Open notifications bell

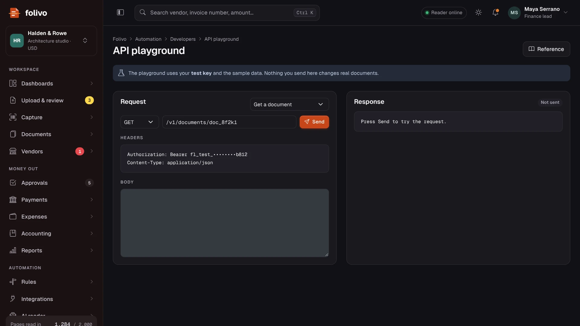coord(495,12)
